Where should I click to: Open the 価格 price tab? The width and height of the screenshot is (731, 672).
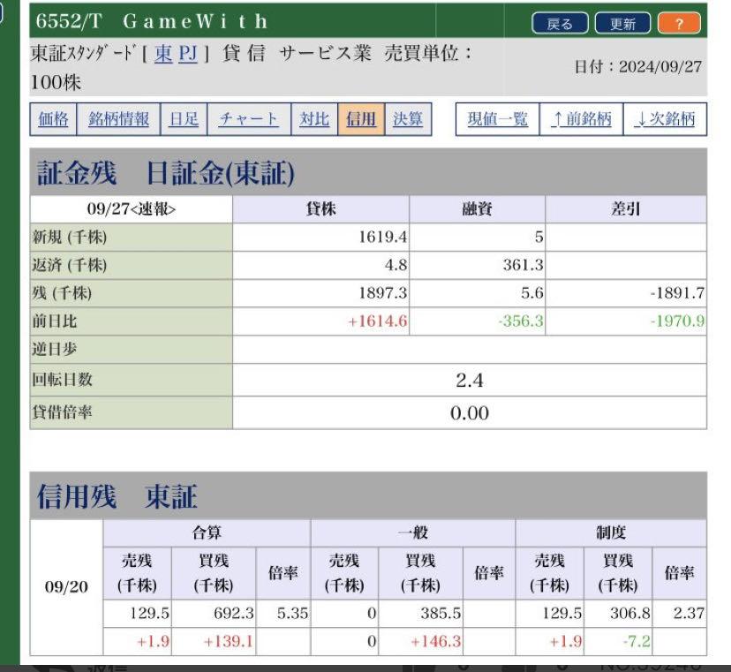click(53, 120)
